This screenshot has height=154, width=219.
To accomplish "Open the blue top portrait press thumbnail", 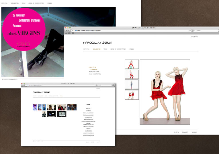I will point(44,107).
